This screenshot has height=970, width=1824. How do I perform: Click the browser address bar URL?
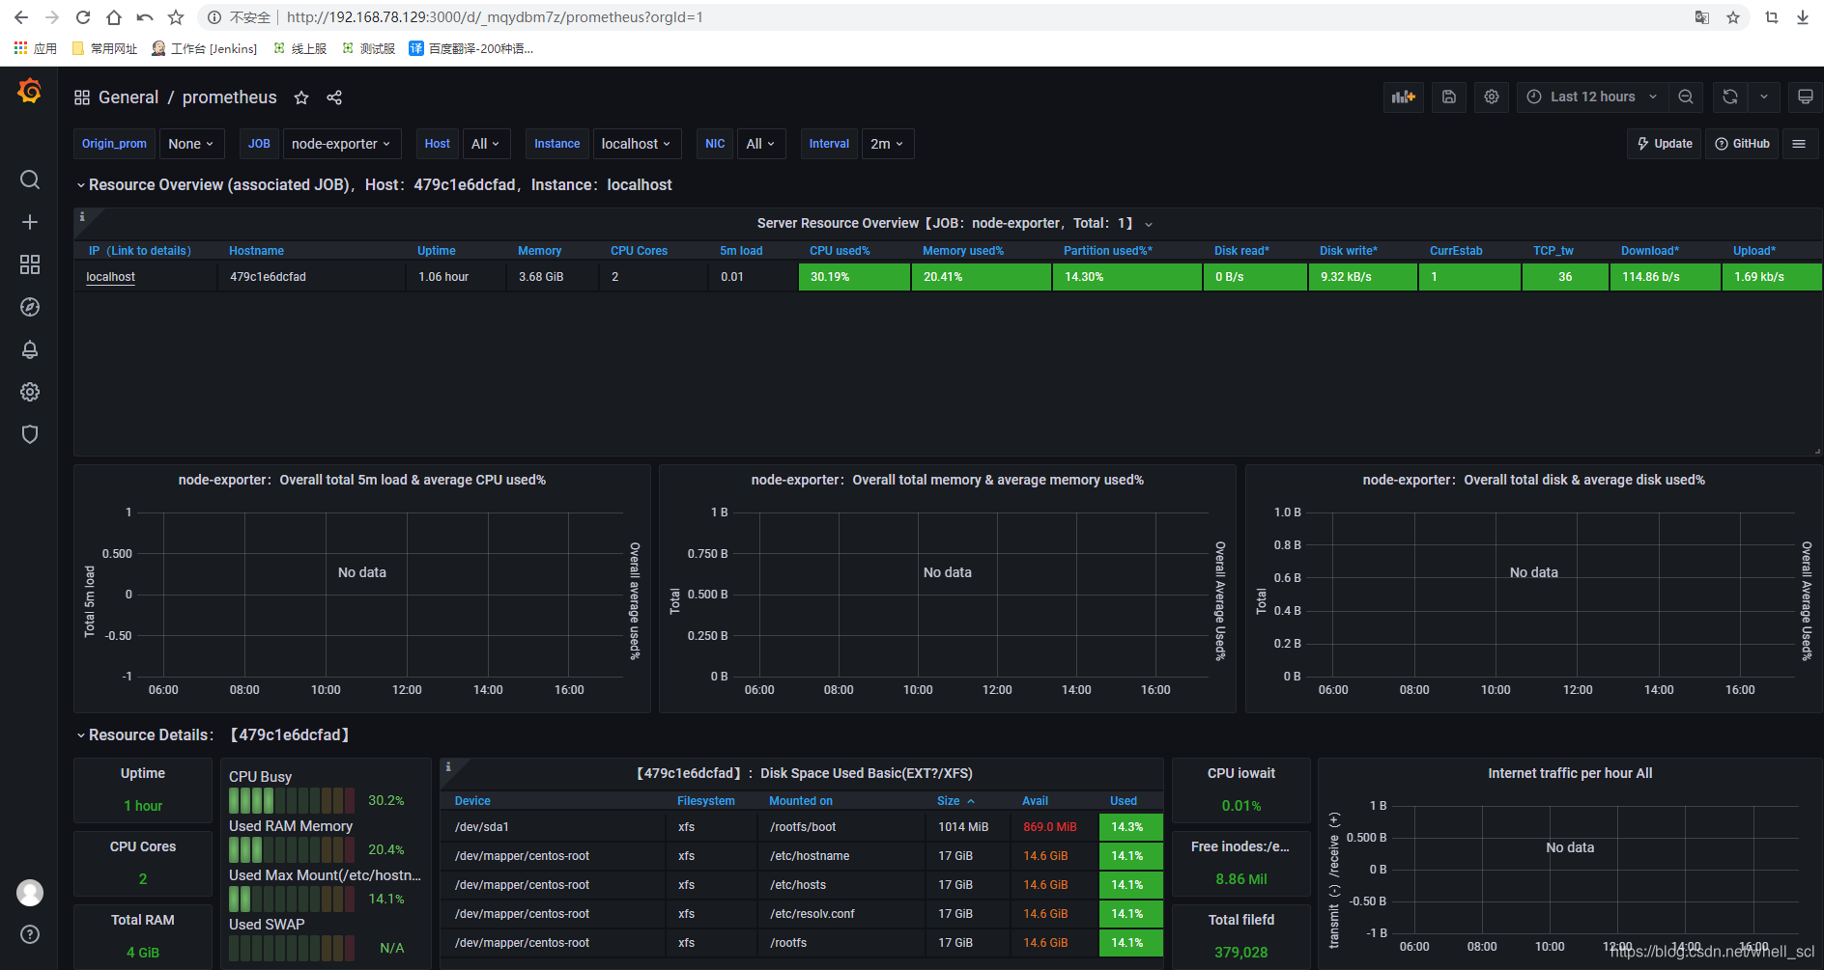[495, 17]
